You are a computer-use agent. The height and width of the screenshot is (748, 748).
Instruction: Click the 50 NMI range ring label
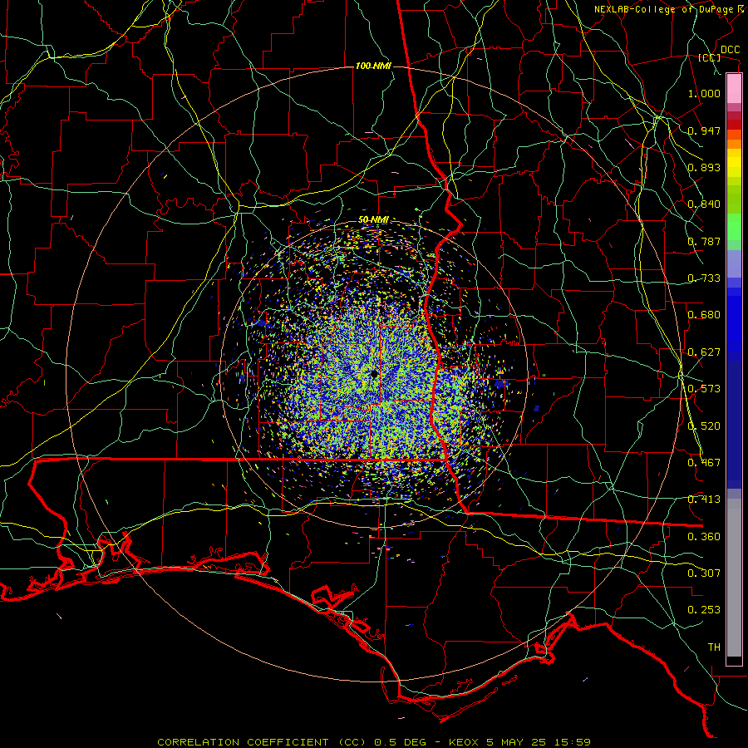point(373,219)
